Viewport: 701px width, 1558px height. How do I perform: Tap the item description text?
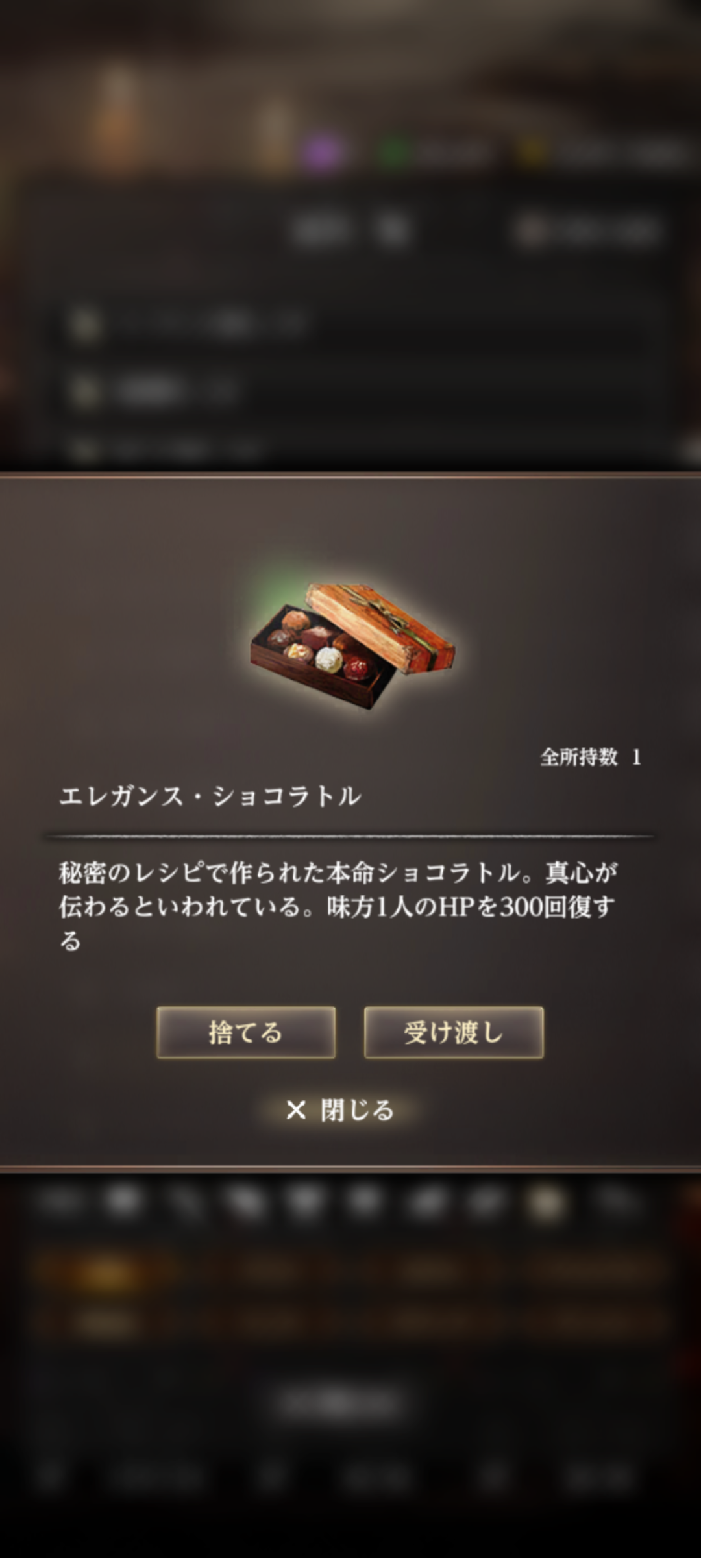338,906
